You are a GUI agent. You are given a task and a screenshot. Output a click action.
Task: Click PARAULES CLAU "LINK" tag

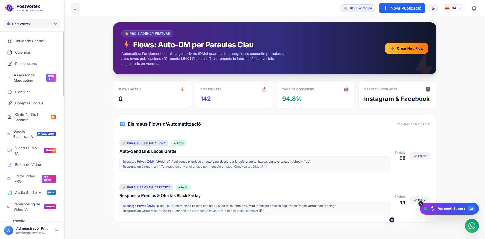[x=144, y=143]
